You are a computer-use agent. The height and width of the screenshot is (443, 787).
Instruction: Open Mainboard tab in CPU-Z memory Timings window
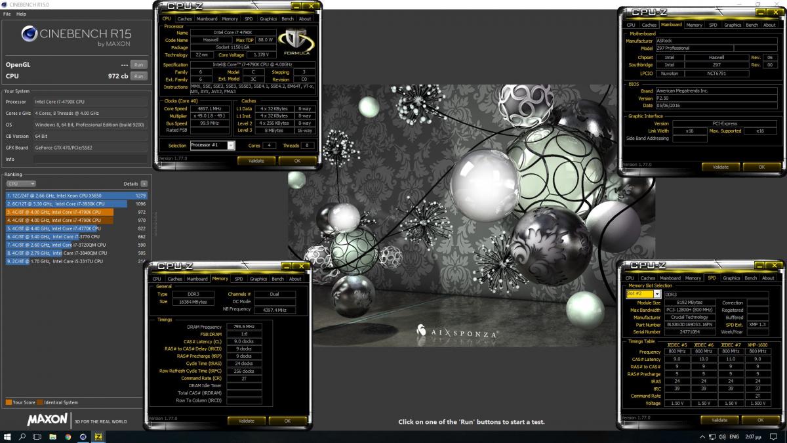click(197, 279)
